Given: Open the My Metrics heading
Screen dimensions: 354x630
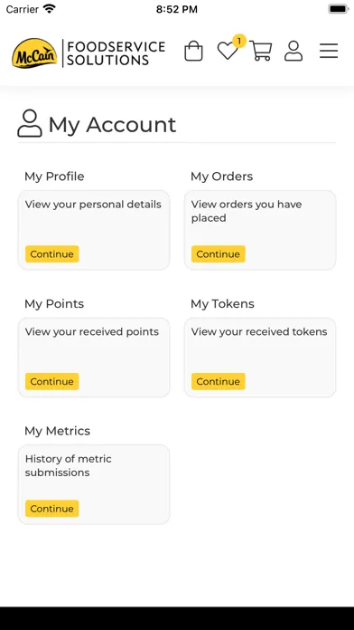Looking at the screenshot, I should [57, 431].
